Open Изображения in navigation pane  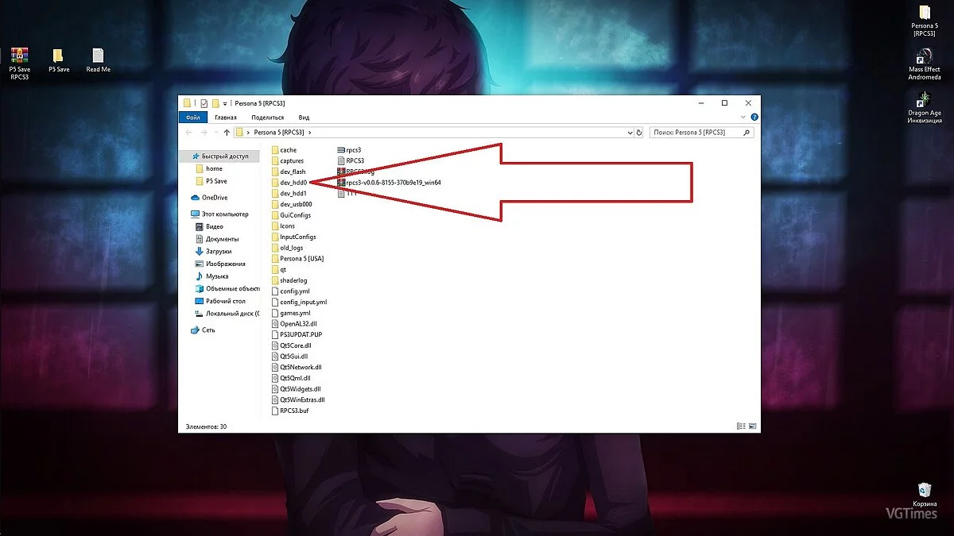pos(220,264)
